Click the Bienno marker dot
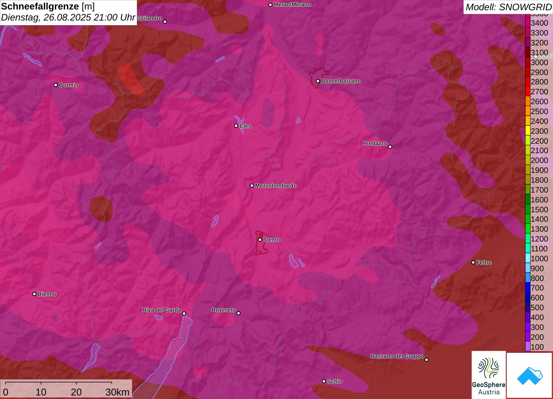 coord(34,294)
